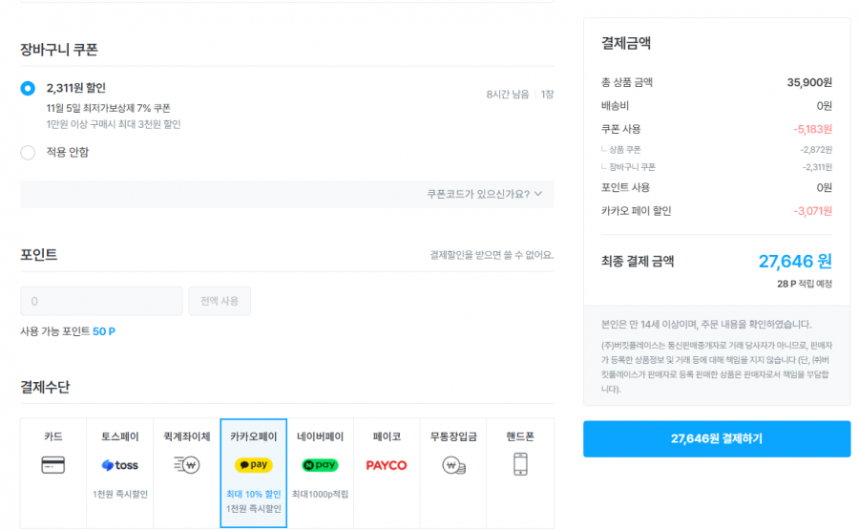
Task: Choose the Naver Pay green logo
Action: click(320, 465)
